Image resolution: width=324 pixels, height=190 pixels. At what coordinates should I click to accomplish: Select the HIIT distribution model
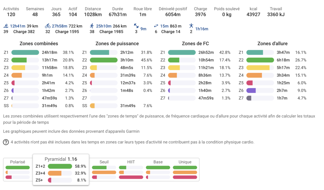131,162
